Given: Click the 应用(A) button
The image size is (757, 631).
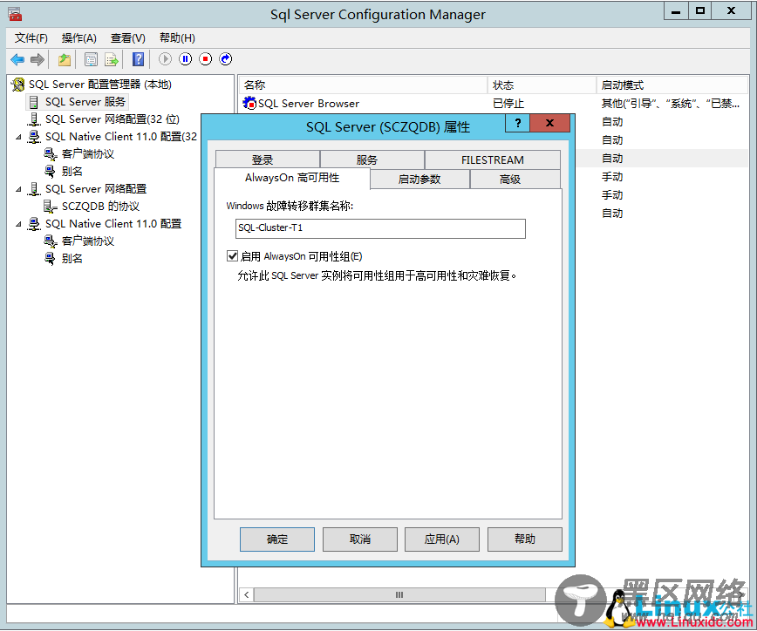Looking at the screenshot, I should (442, 539).
